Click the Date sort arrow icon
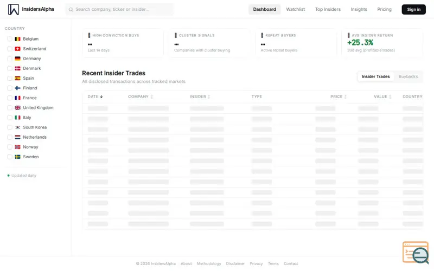The image size is (434, 271). pyautogui.click(x=101, y=96)
